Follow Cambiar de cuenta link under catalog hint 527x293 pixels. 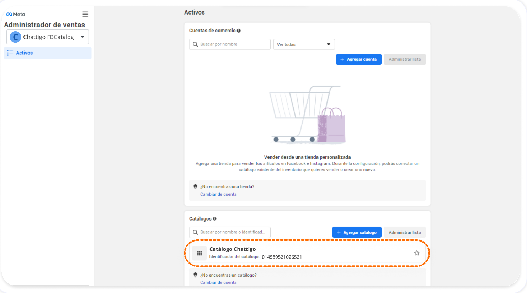(218, 282)
